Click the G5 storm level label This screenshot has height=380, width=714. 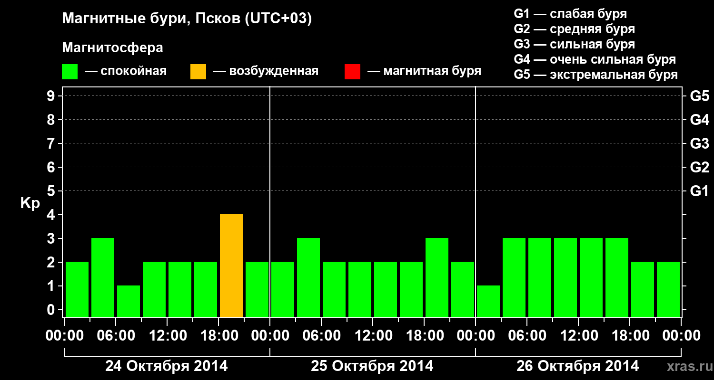pyautogui.click(x=699, y=96)
